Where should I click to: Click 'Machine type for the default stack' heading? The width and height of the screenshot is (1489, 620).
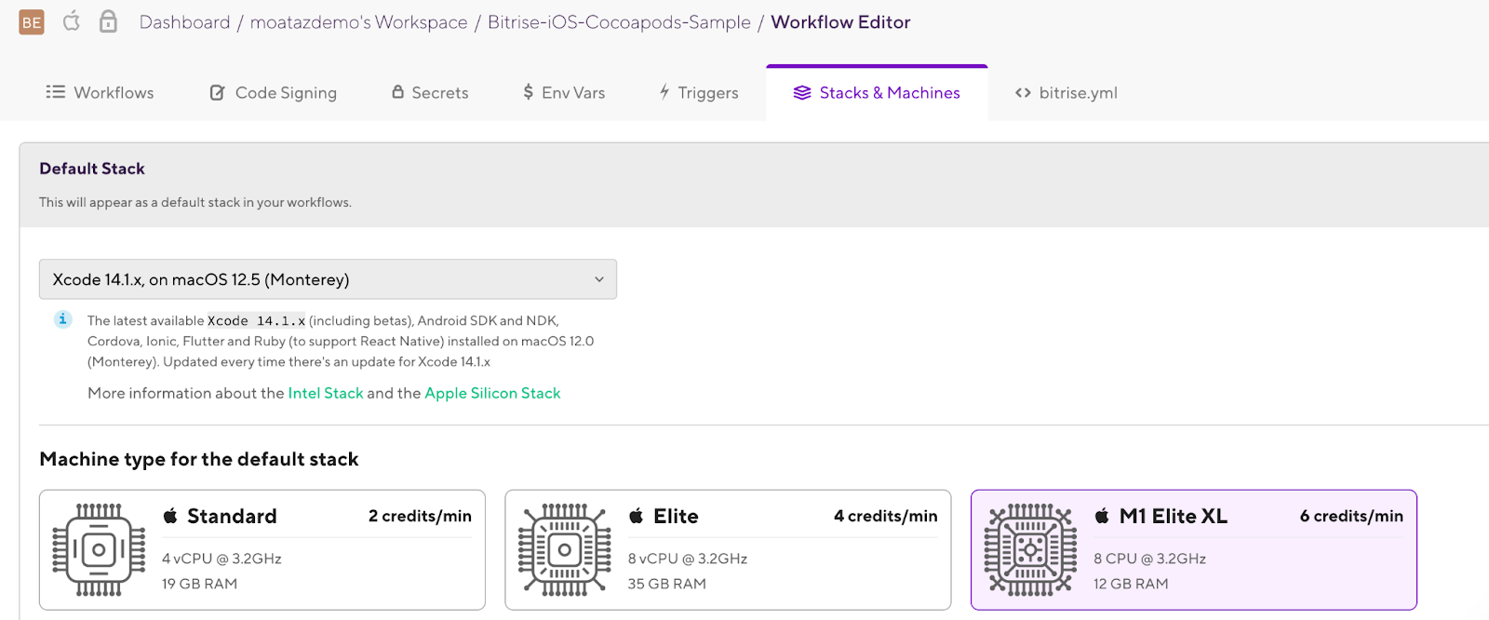(199, 459)
